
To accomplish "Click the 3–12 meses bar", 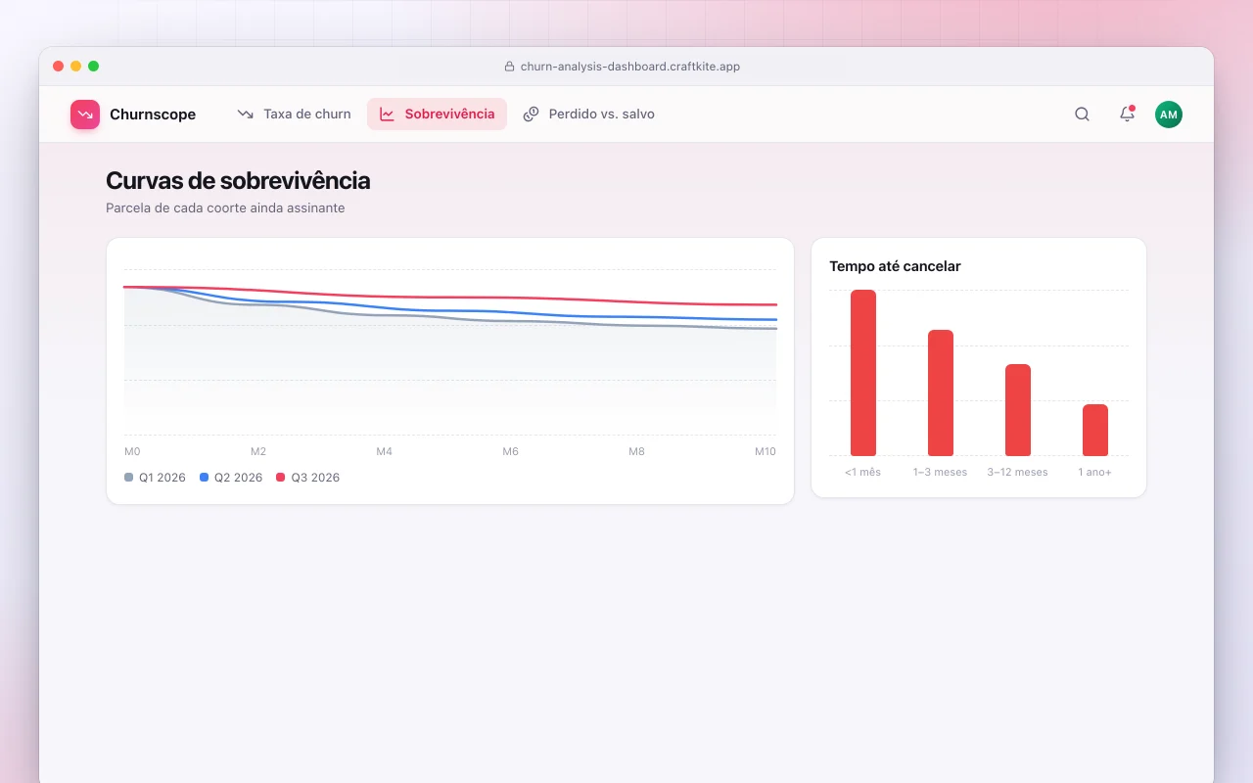I will [1018, 410].
